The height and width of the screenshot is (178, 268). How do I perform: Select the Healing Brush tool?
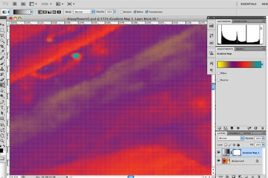[x=2, y=58]
